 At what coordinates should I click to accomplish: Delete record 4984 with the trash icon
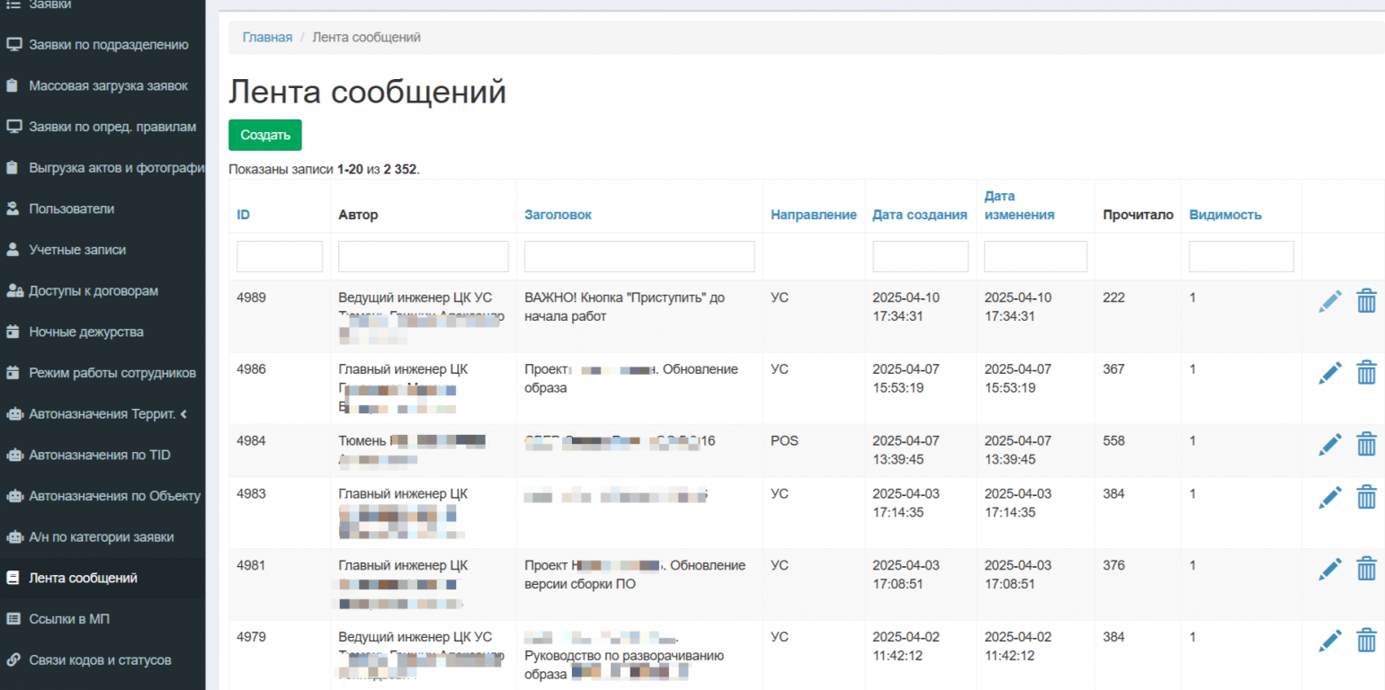[x=1366, y=444]
